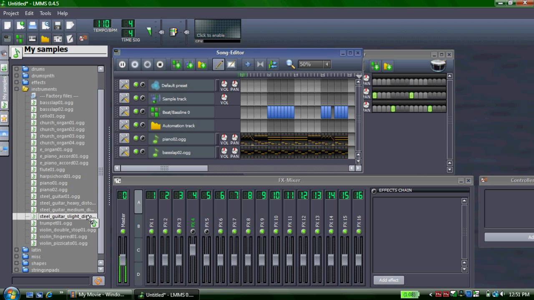
Task: Click record-while-playing button in Song-Editor
Action: (x=147, y=65)
